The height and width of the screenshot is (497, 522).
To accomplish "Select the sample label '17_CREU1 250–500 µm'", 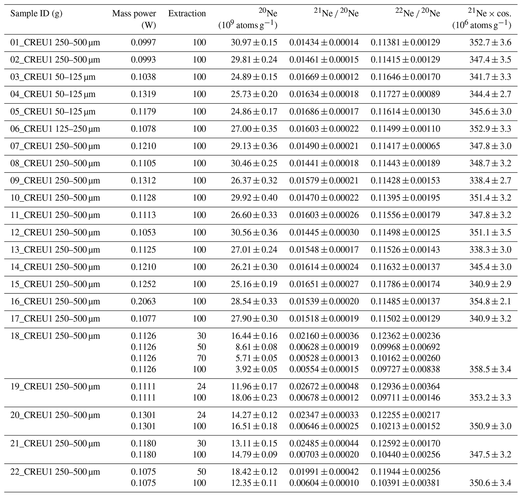I will pyautogui.click(x=55, y=319).
